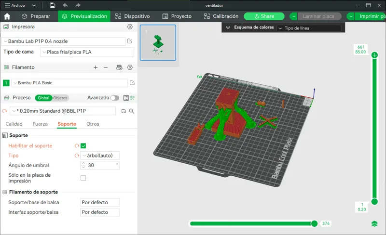Click search process settings magnifier icon
Viewport: 386px width, 235px height.
[132, 111]
